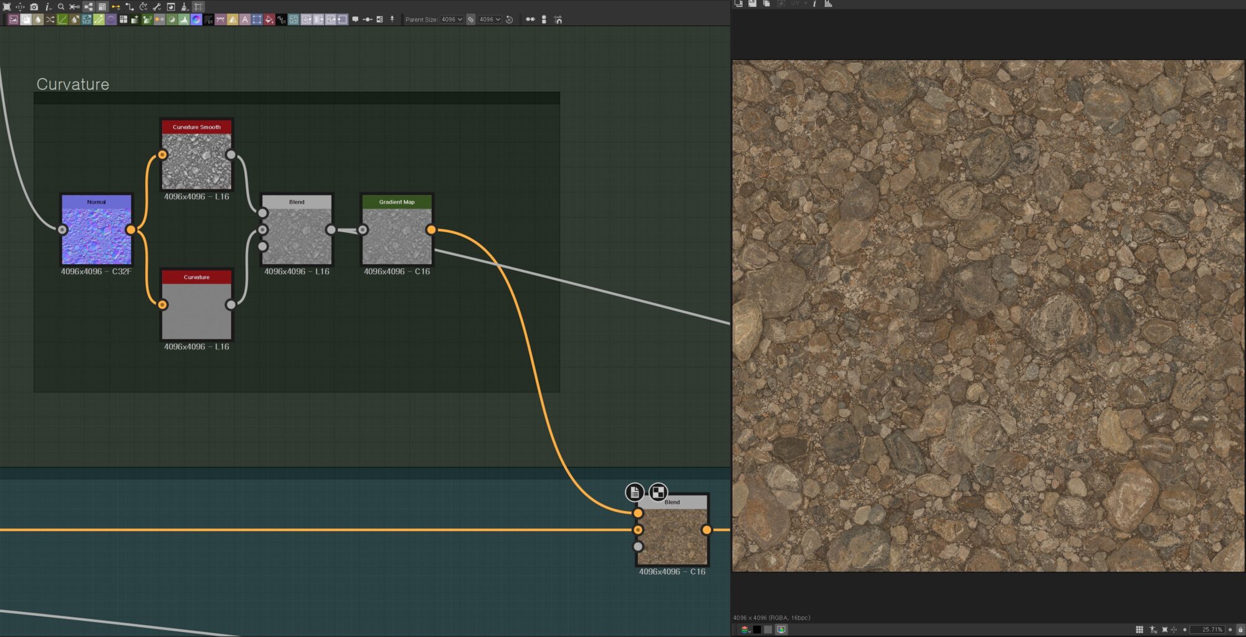Open the Parent Size height dropdown

pos(490,19)
